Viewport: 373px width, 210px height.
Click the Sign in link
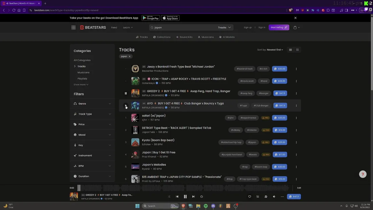262,27
